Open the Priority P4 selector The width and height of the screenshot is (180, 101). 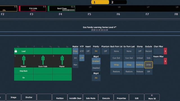click(96, 51)
